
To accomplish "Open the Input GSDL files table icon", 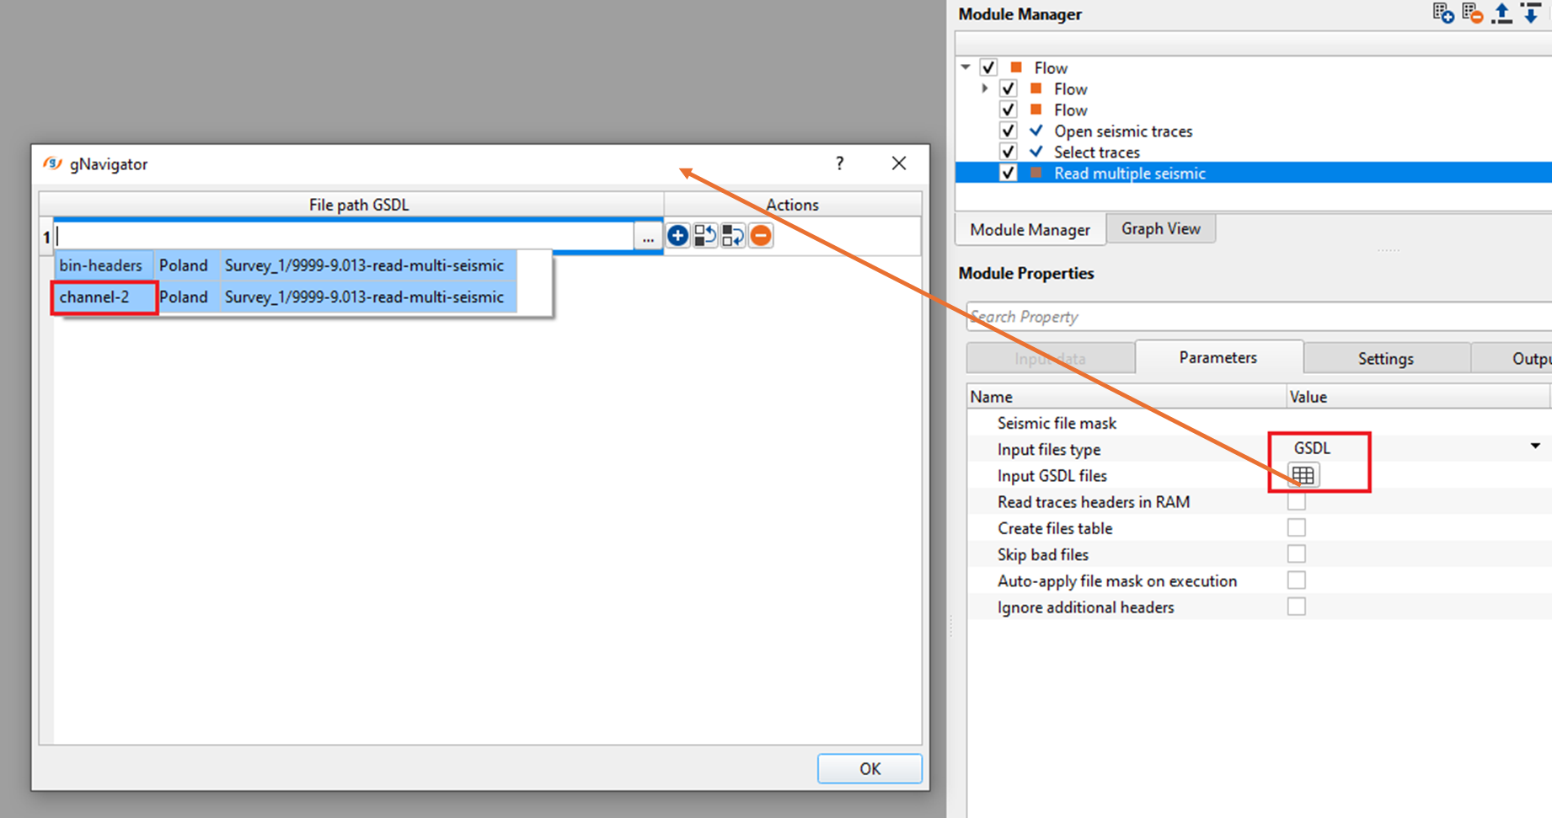I will (x=1303, y=475).
